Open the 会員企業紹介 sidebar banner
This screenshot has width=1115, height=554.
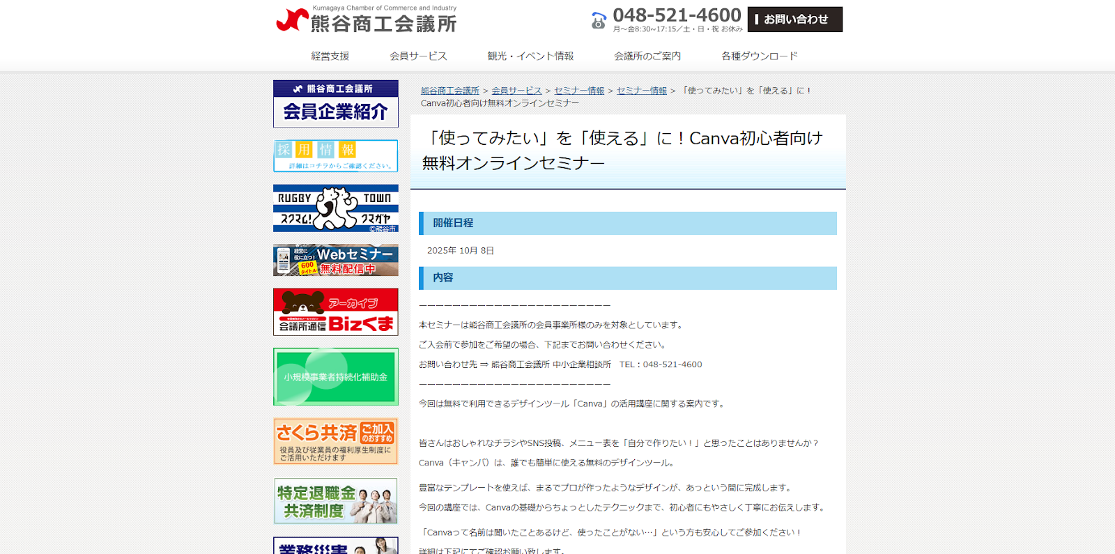pyautogui.click(x=336, y=104)
